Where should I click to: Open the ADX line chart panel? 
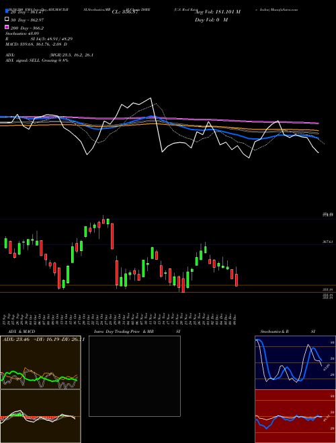click(x=40, y=362)
